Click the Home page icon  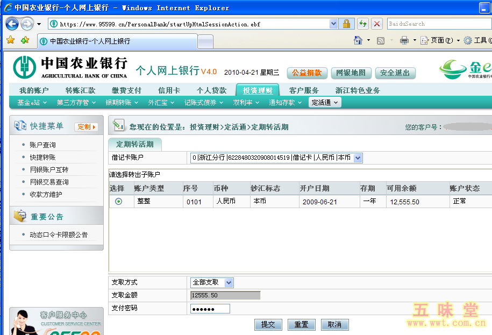(x=358, y=40)
